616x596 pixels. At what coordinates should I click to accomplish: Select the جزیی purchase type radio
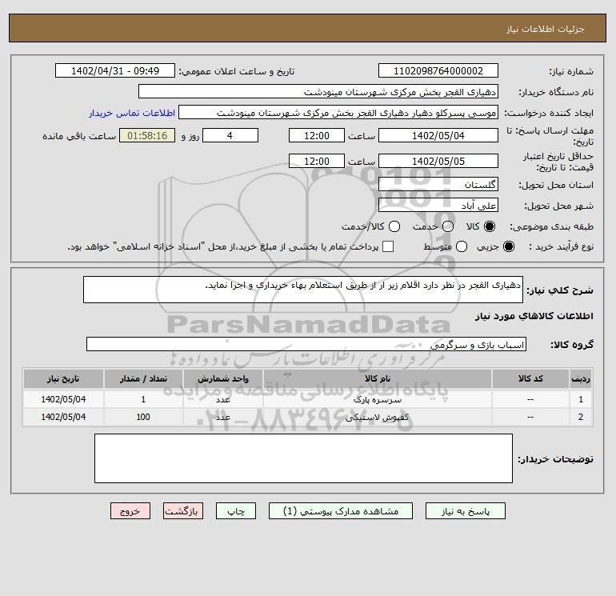coord(508,246)
